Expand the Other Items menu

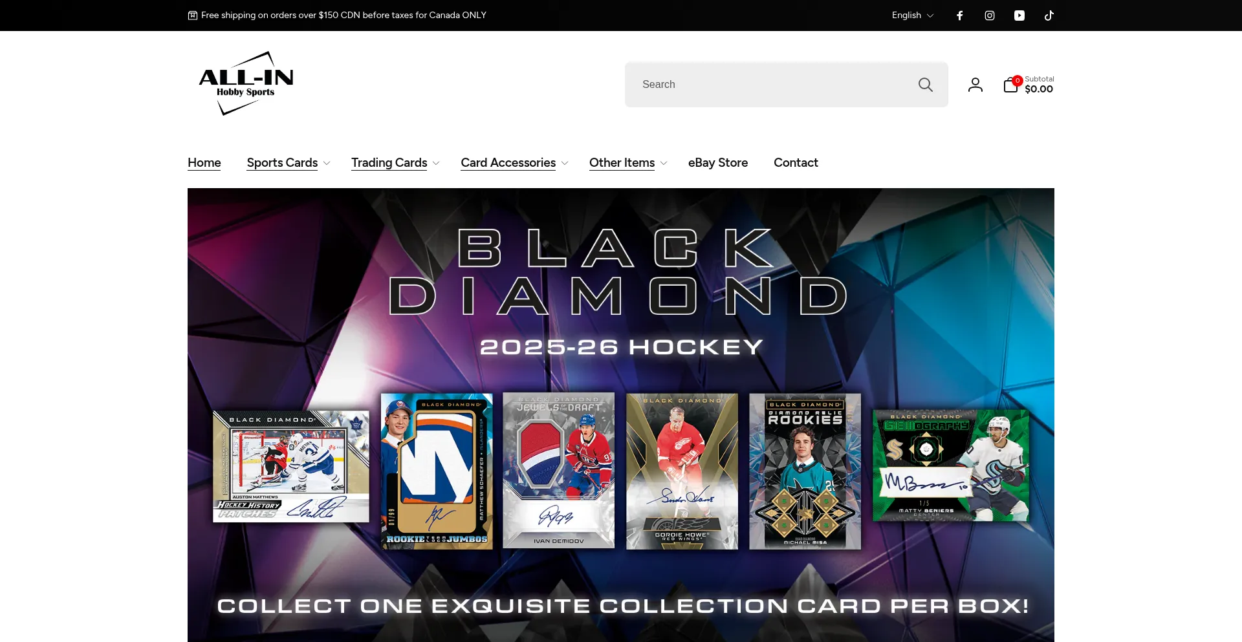(628, 163)
